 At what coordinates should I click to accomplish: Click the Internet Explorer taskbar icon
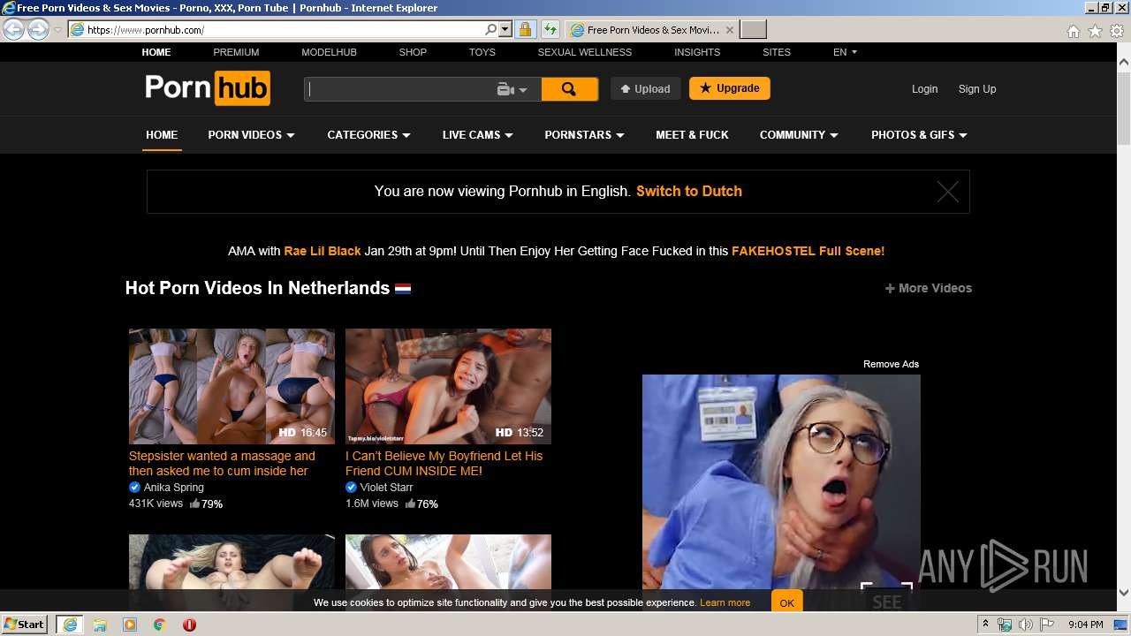tap(70, 625)
